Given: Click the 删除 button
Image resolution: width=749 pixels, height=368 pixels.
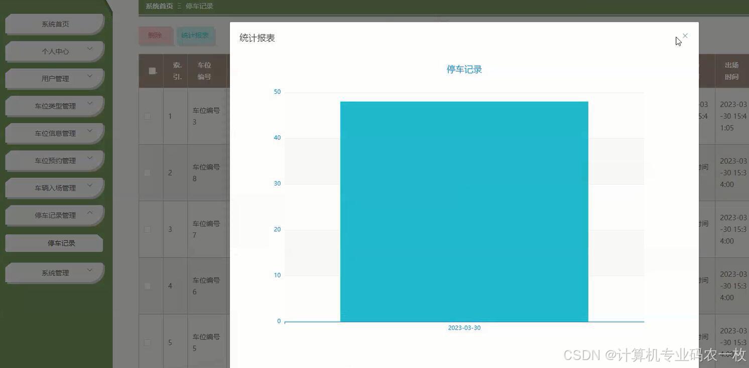Looking at the screenshot, I should (155, 36).
